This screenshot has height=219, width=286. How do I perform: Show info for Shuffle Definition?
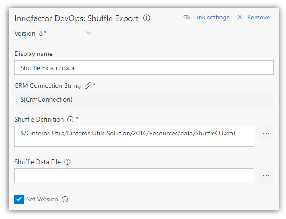click(70, 120)
